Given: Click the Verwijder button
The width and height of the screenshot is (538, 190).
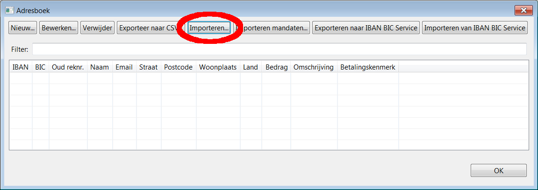Looking at the screenshot, I should tap(97, 28).
